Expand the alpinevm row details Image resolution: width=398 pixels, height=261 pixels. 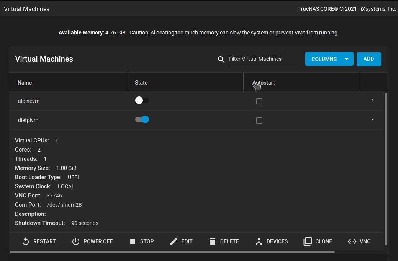tap(373, 100)
